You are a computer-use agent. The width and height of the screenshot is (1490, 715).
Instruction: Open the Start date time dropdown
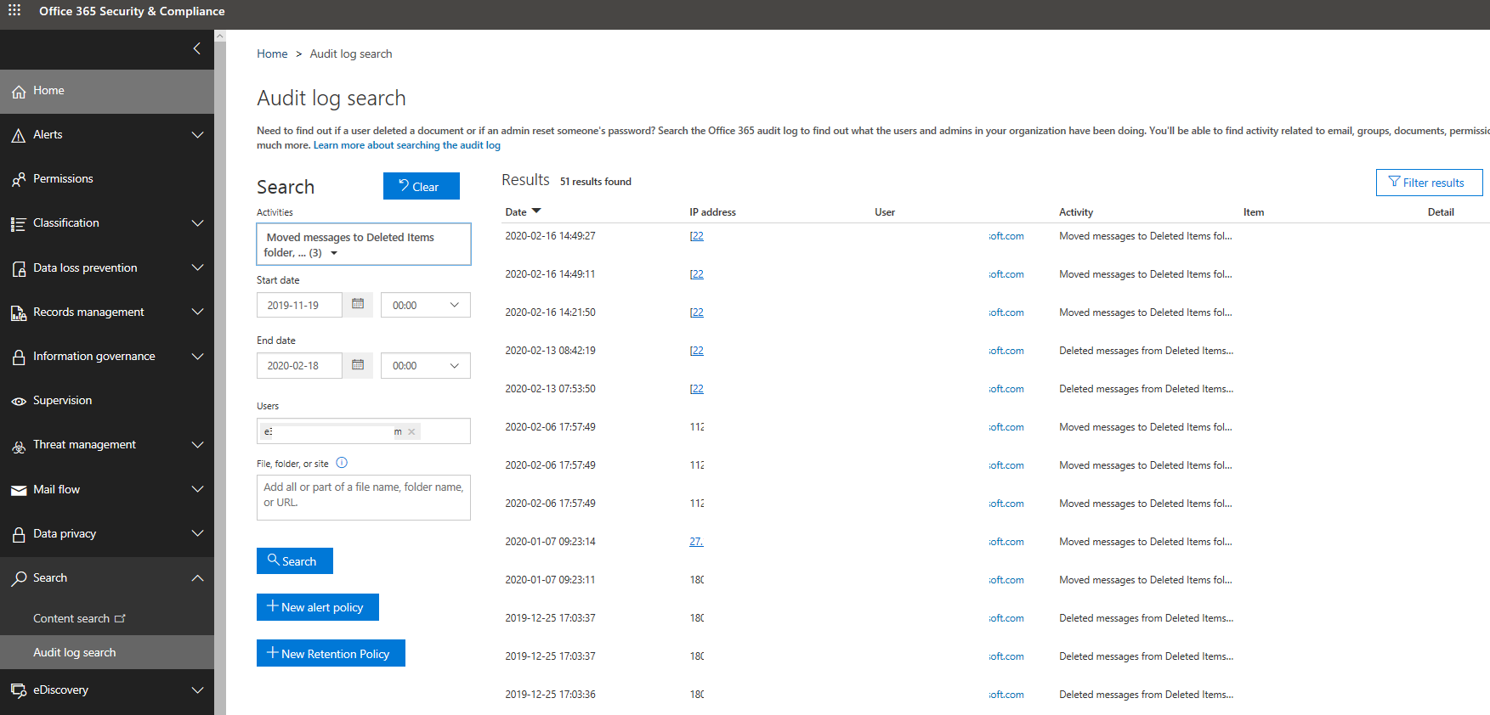(x=425, y=305)
